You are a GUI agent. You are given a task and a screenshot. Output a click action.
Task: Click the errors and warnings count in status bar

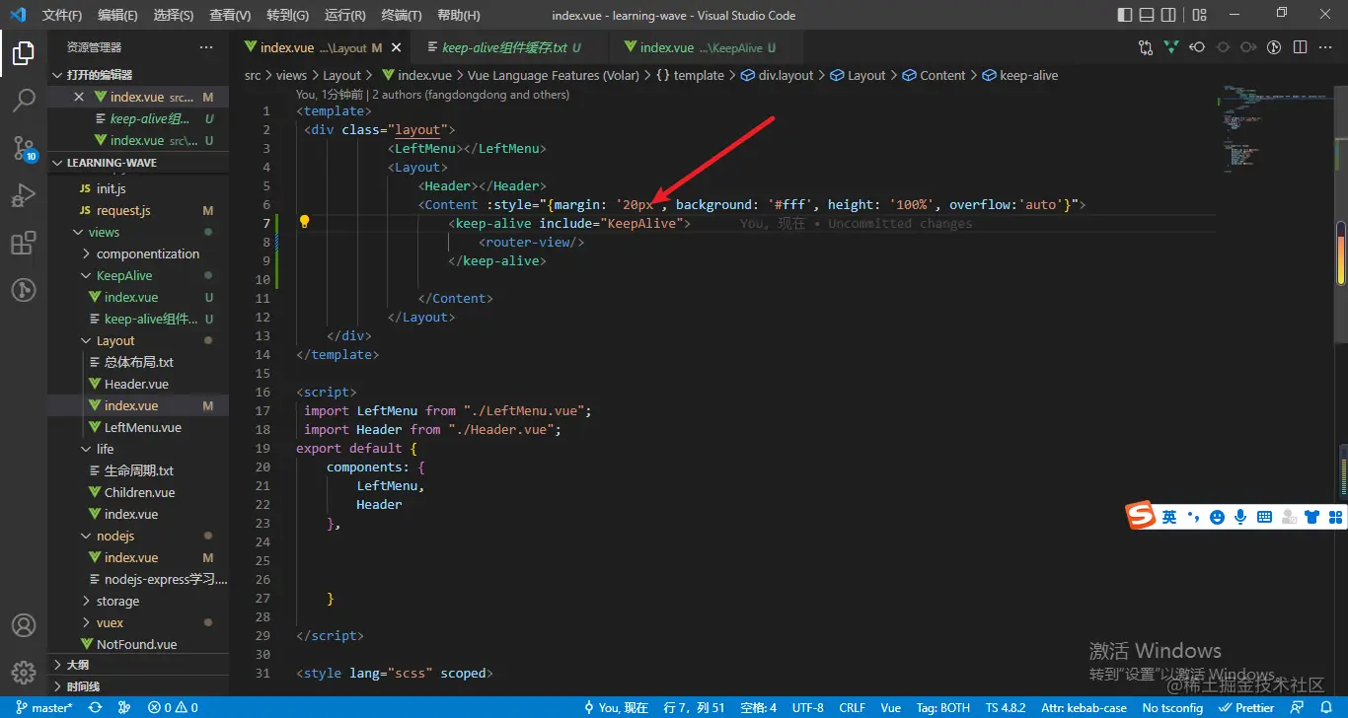pyautogui.click(x=173, y=707)
